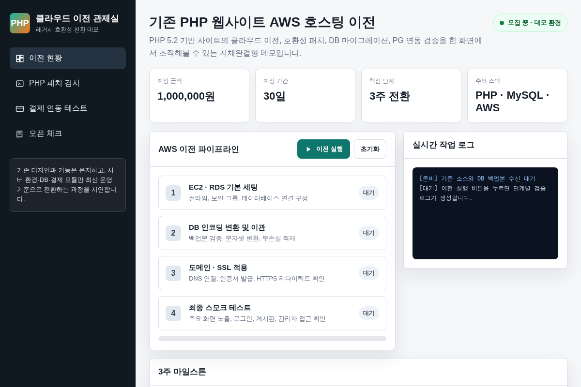The height and width of the screenshot is (387, 581).
Task: Click the 모집 중 · 데모 환경 badge
Action: (x=530, y=23)
